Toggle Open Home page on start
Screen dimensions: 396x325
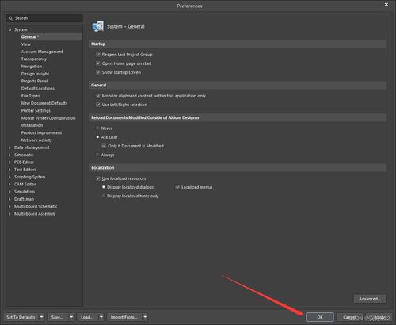click(x=97, y=63)
